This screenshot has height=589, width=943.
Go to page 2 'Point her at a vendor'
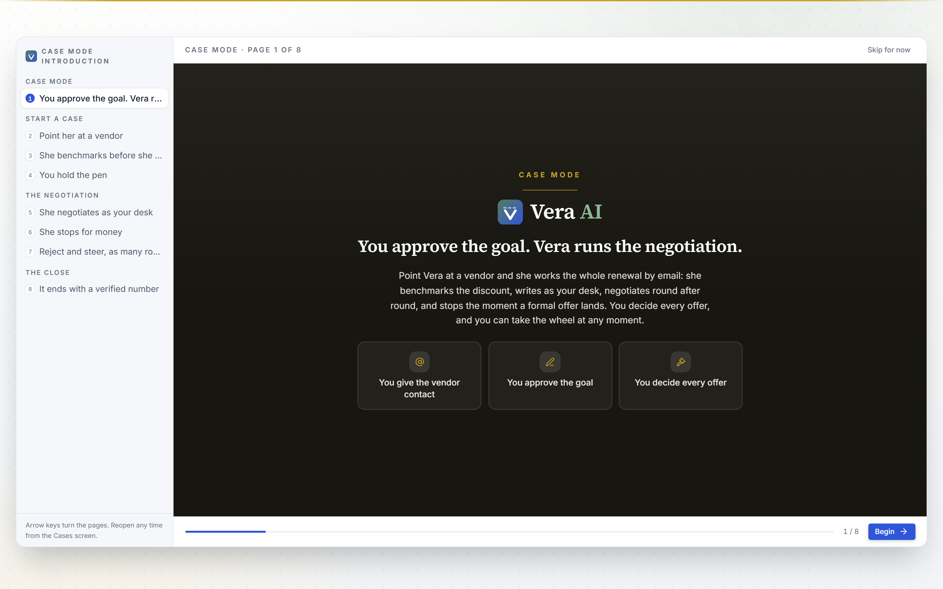95,136
